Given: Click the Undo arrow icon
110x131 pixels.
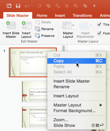Looking at the screenshot, I should point(27,6).
